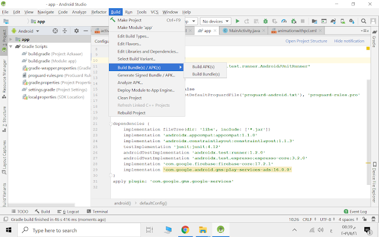
Task: Open the Event Log tool window
Action: pyautogui.click(x=355, y=212)
